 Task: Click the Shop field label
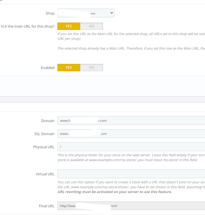click(x=50, y=13)
